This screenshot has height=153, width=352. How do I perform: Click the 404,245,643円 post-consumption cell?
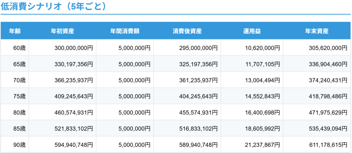click(187, 96)
